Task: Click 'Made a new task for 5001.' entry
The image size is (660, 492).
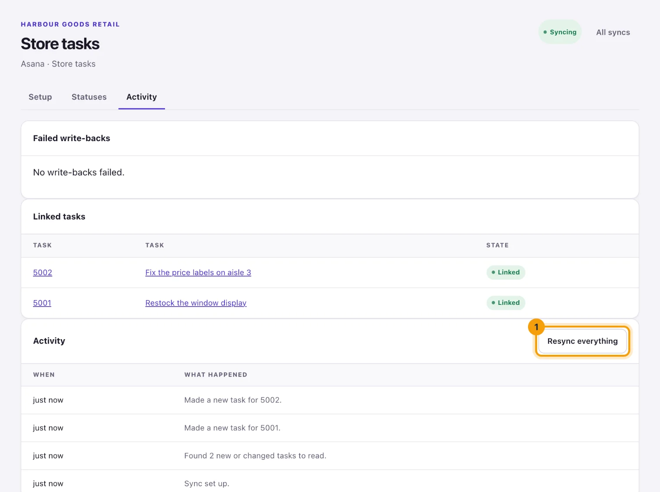Action: pos(232,428)
